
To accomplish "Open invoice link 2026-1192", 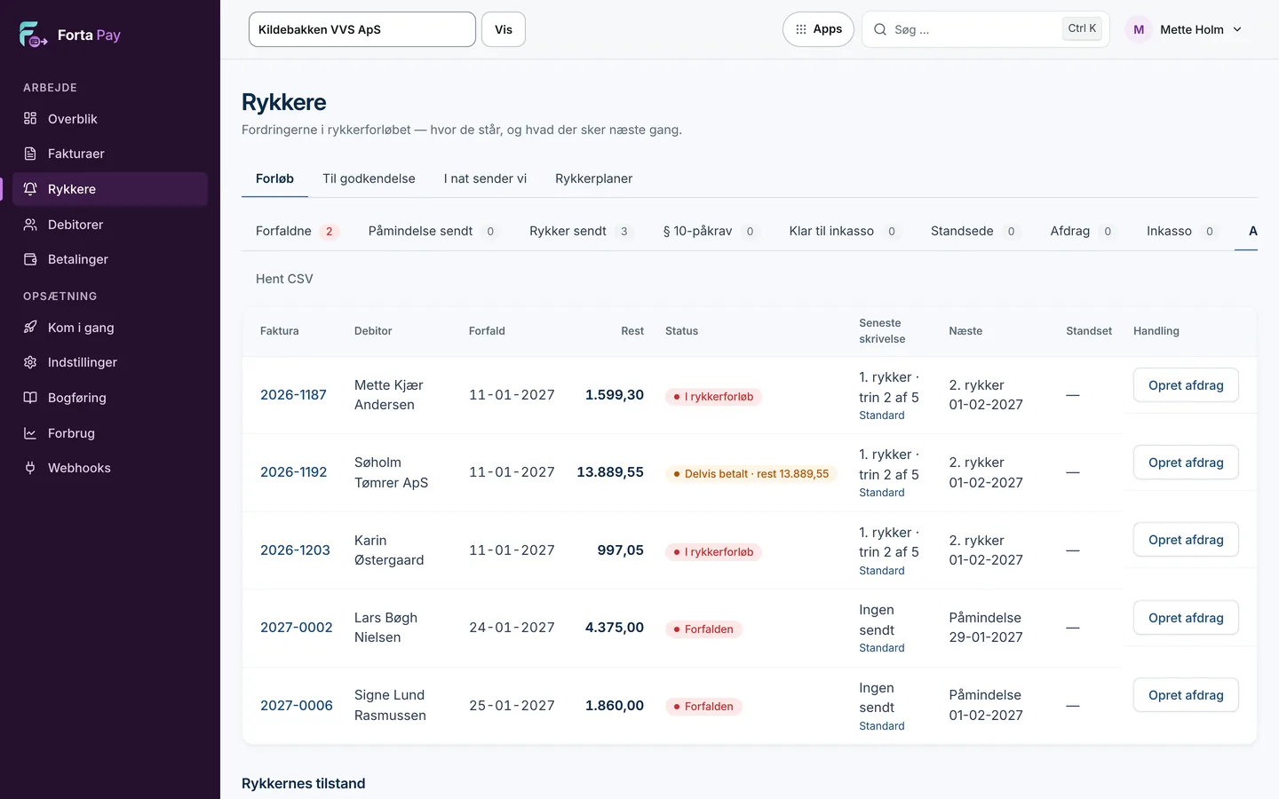I will pyautogui.click(x=294, y=472).
